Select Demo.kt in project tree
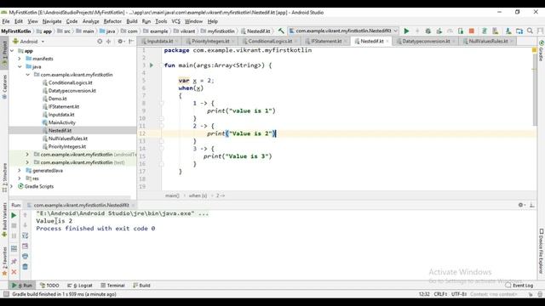The width and height of the screenshot is (545, 306). [57, 99]
